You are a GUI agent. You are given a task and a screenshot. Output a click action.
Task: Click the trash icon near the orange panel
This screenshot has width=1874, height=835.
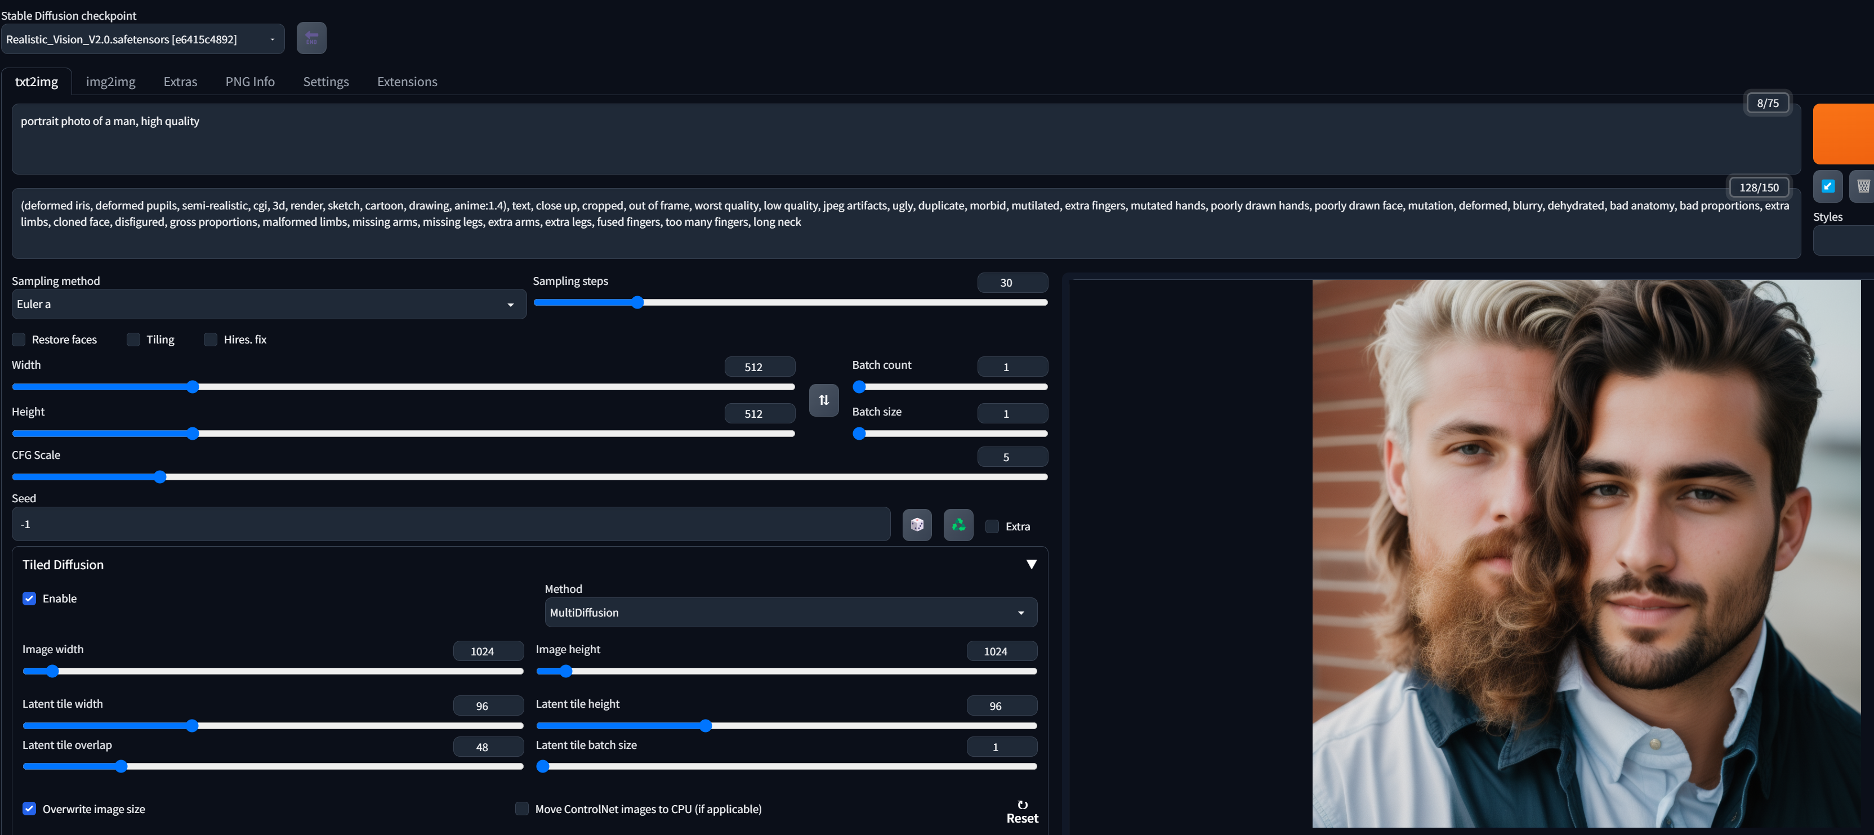click(x=1863, y=185)
